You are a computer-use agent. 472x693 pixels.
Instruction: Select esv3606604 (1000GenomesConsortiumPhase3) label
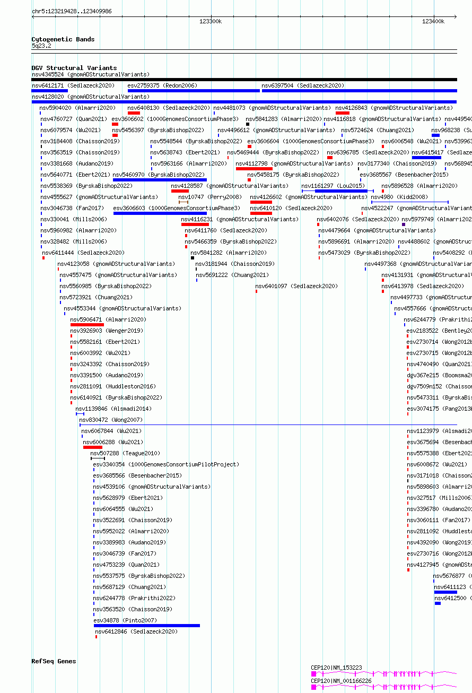[311, 141]
